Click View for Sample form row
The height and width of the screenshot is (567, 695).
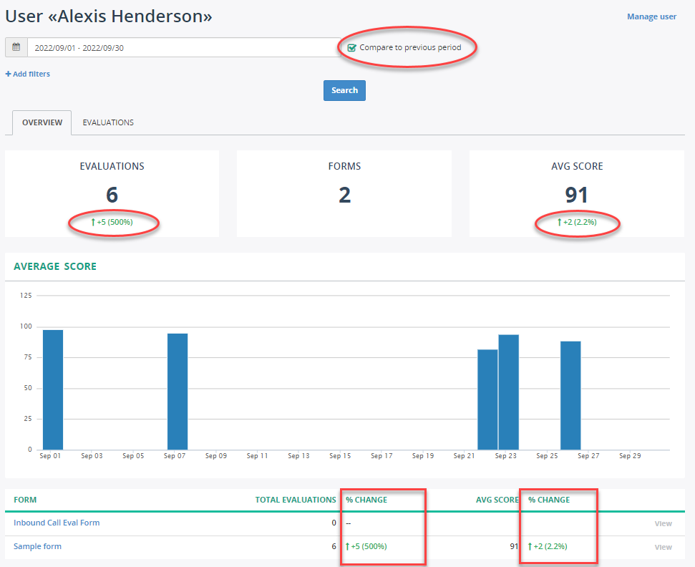tap(663, 547)
